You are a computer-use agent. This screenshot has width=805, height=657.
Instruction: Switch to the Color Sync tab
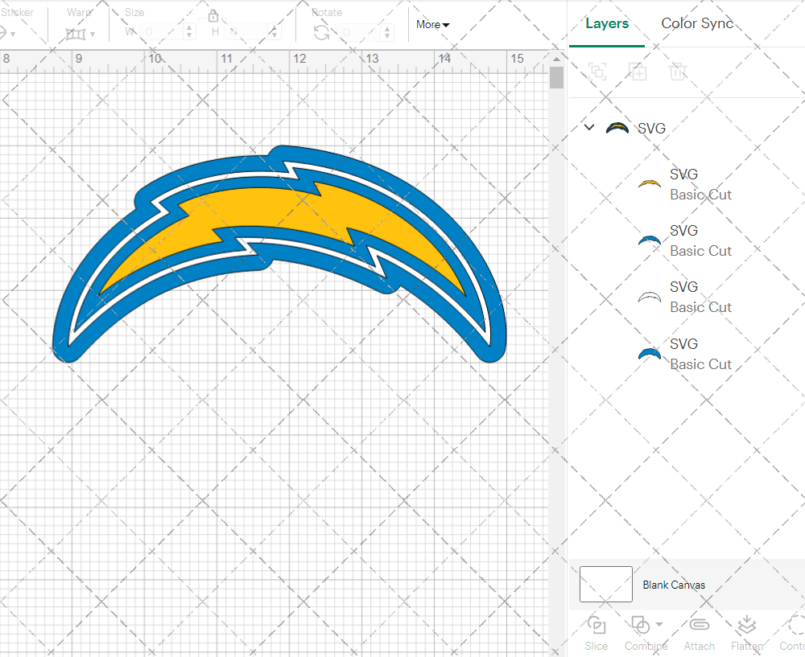697,23
